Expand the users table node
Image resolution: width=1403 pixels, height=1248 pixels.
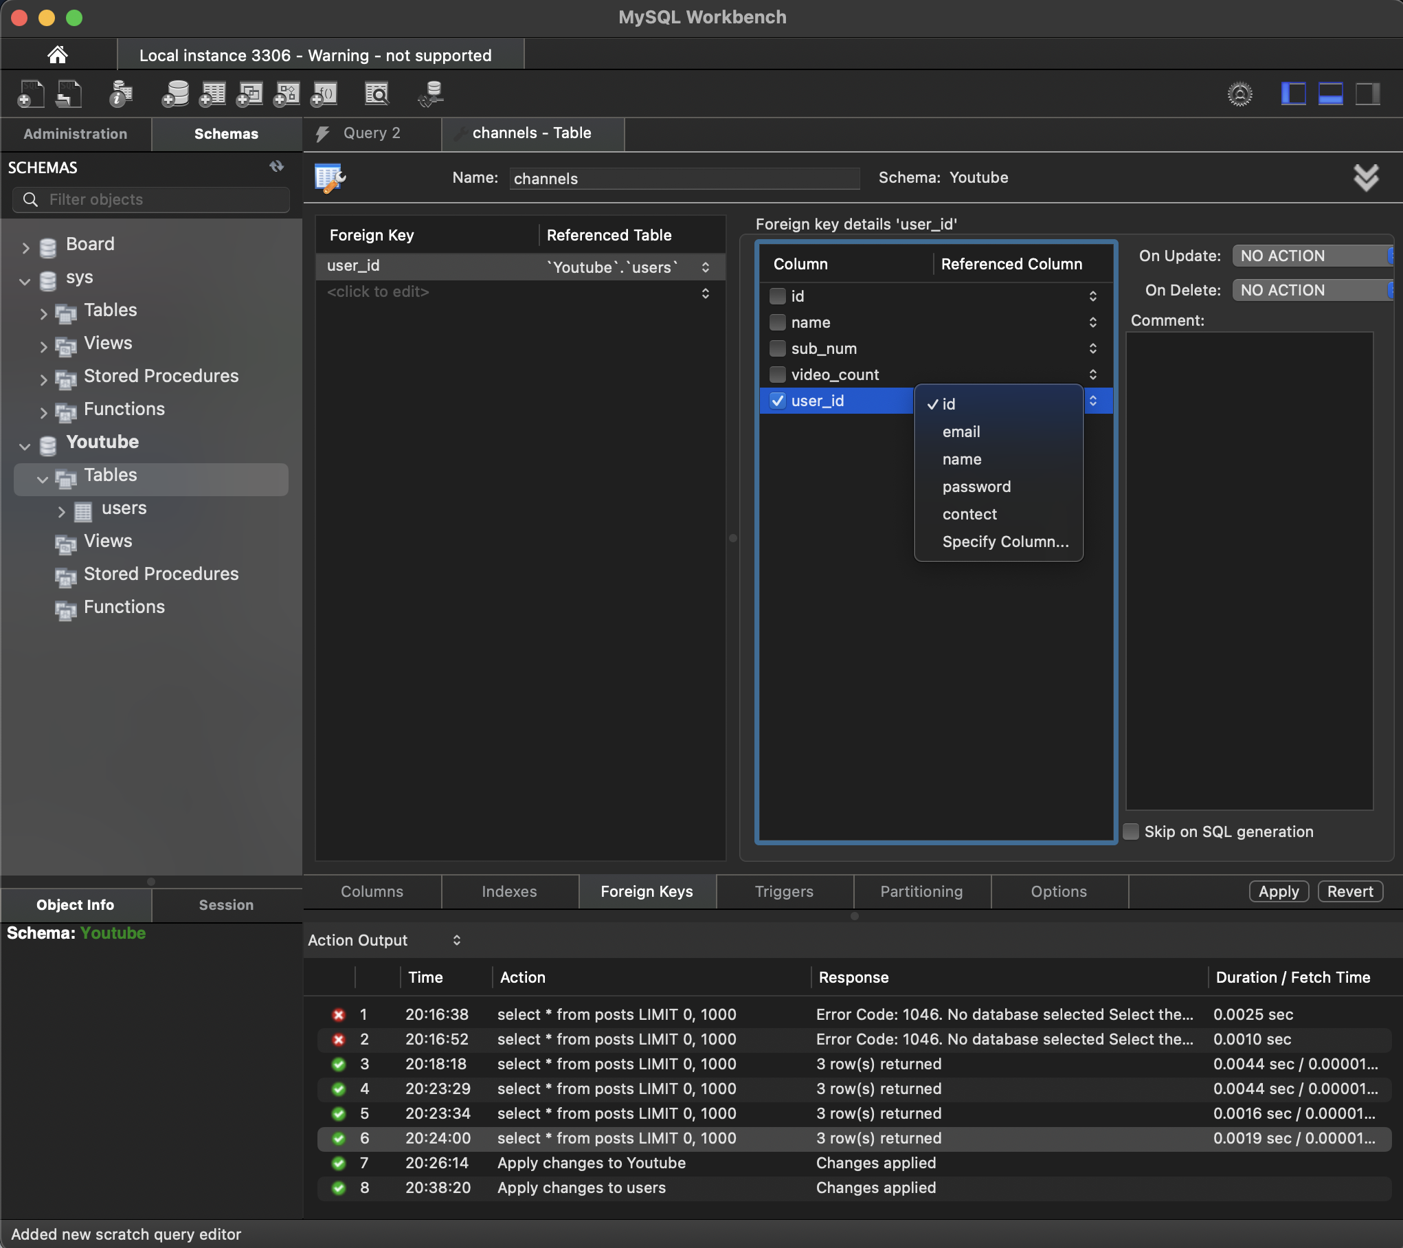coord(61,511)
